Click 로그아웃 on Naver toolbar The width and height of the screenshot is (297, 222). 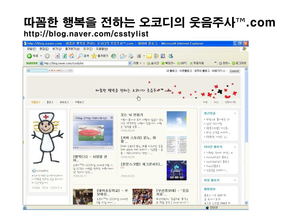point(239,63)
